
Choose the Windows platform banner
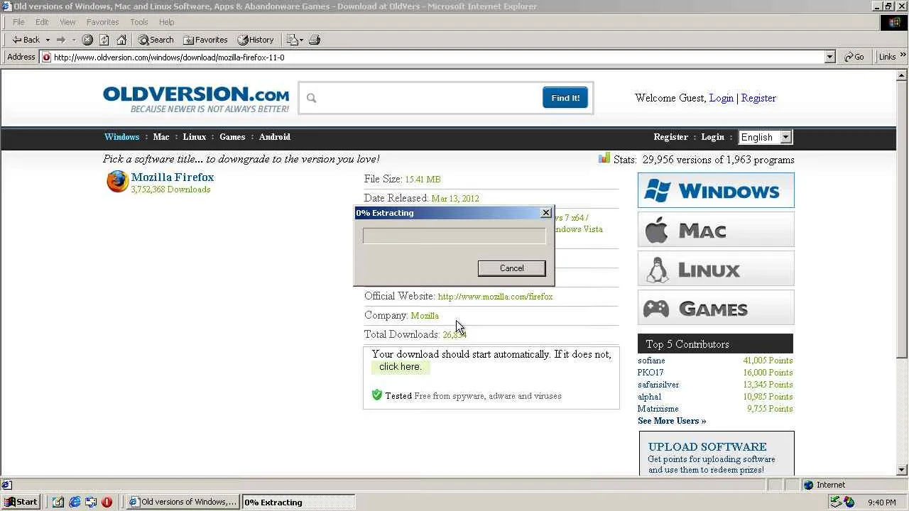click(716, 190)
